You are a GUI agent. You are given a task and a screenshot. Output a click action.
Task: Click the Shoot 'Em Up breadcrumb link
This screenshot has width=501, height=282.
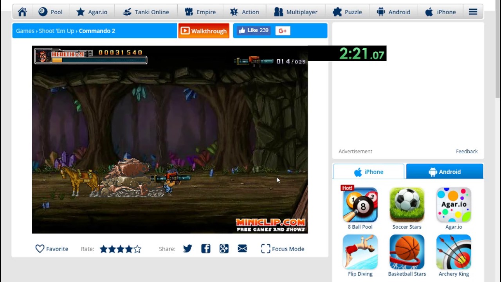[x=56, y=31]
